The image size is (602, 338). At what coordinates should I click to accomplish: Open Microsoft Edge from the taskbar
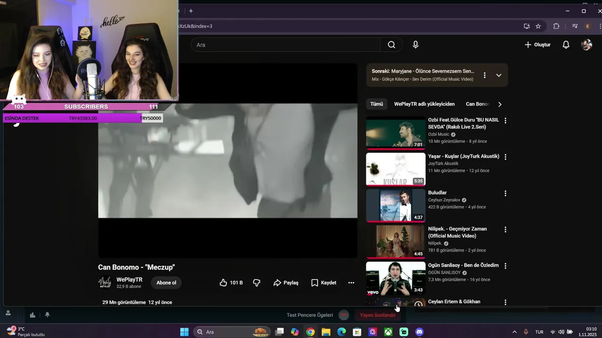341,332
